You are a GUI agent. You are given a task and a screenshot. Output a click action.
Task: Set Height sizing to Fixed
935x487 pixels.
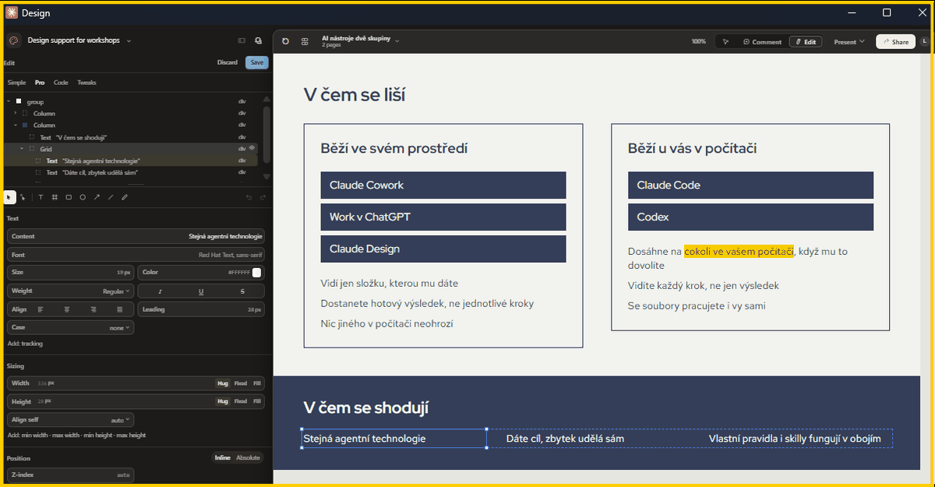[x=241, y=401]
